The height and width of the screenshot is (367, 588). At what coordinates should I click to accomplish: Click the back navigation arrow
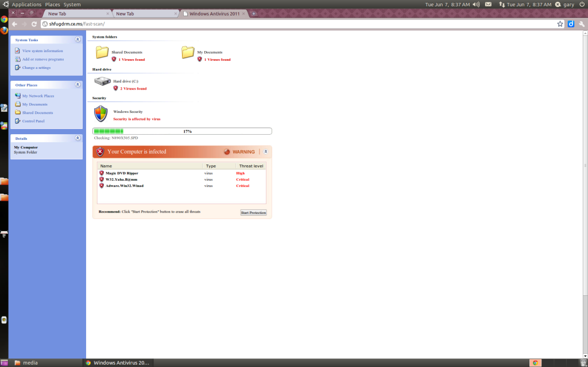pos(14,24)
